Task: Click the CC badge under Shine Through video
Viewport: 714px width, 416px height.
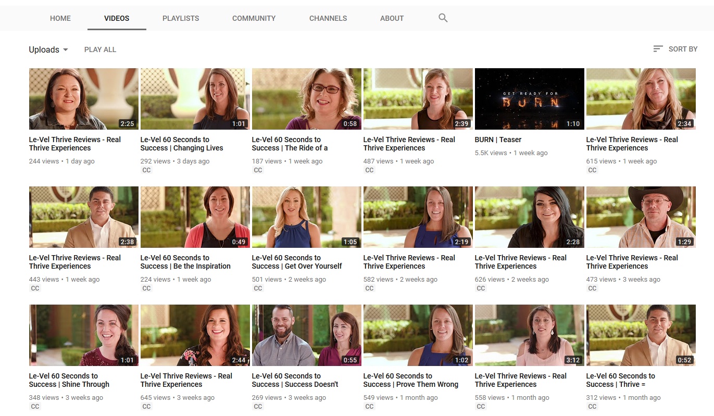Action: pyautogui.click(x=35, y=407)
